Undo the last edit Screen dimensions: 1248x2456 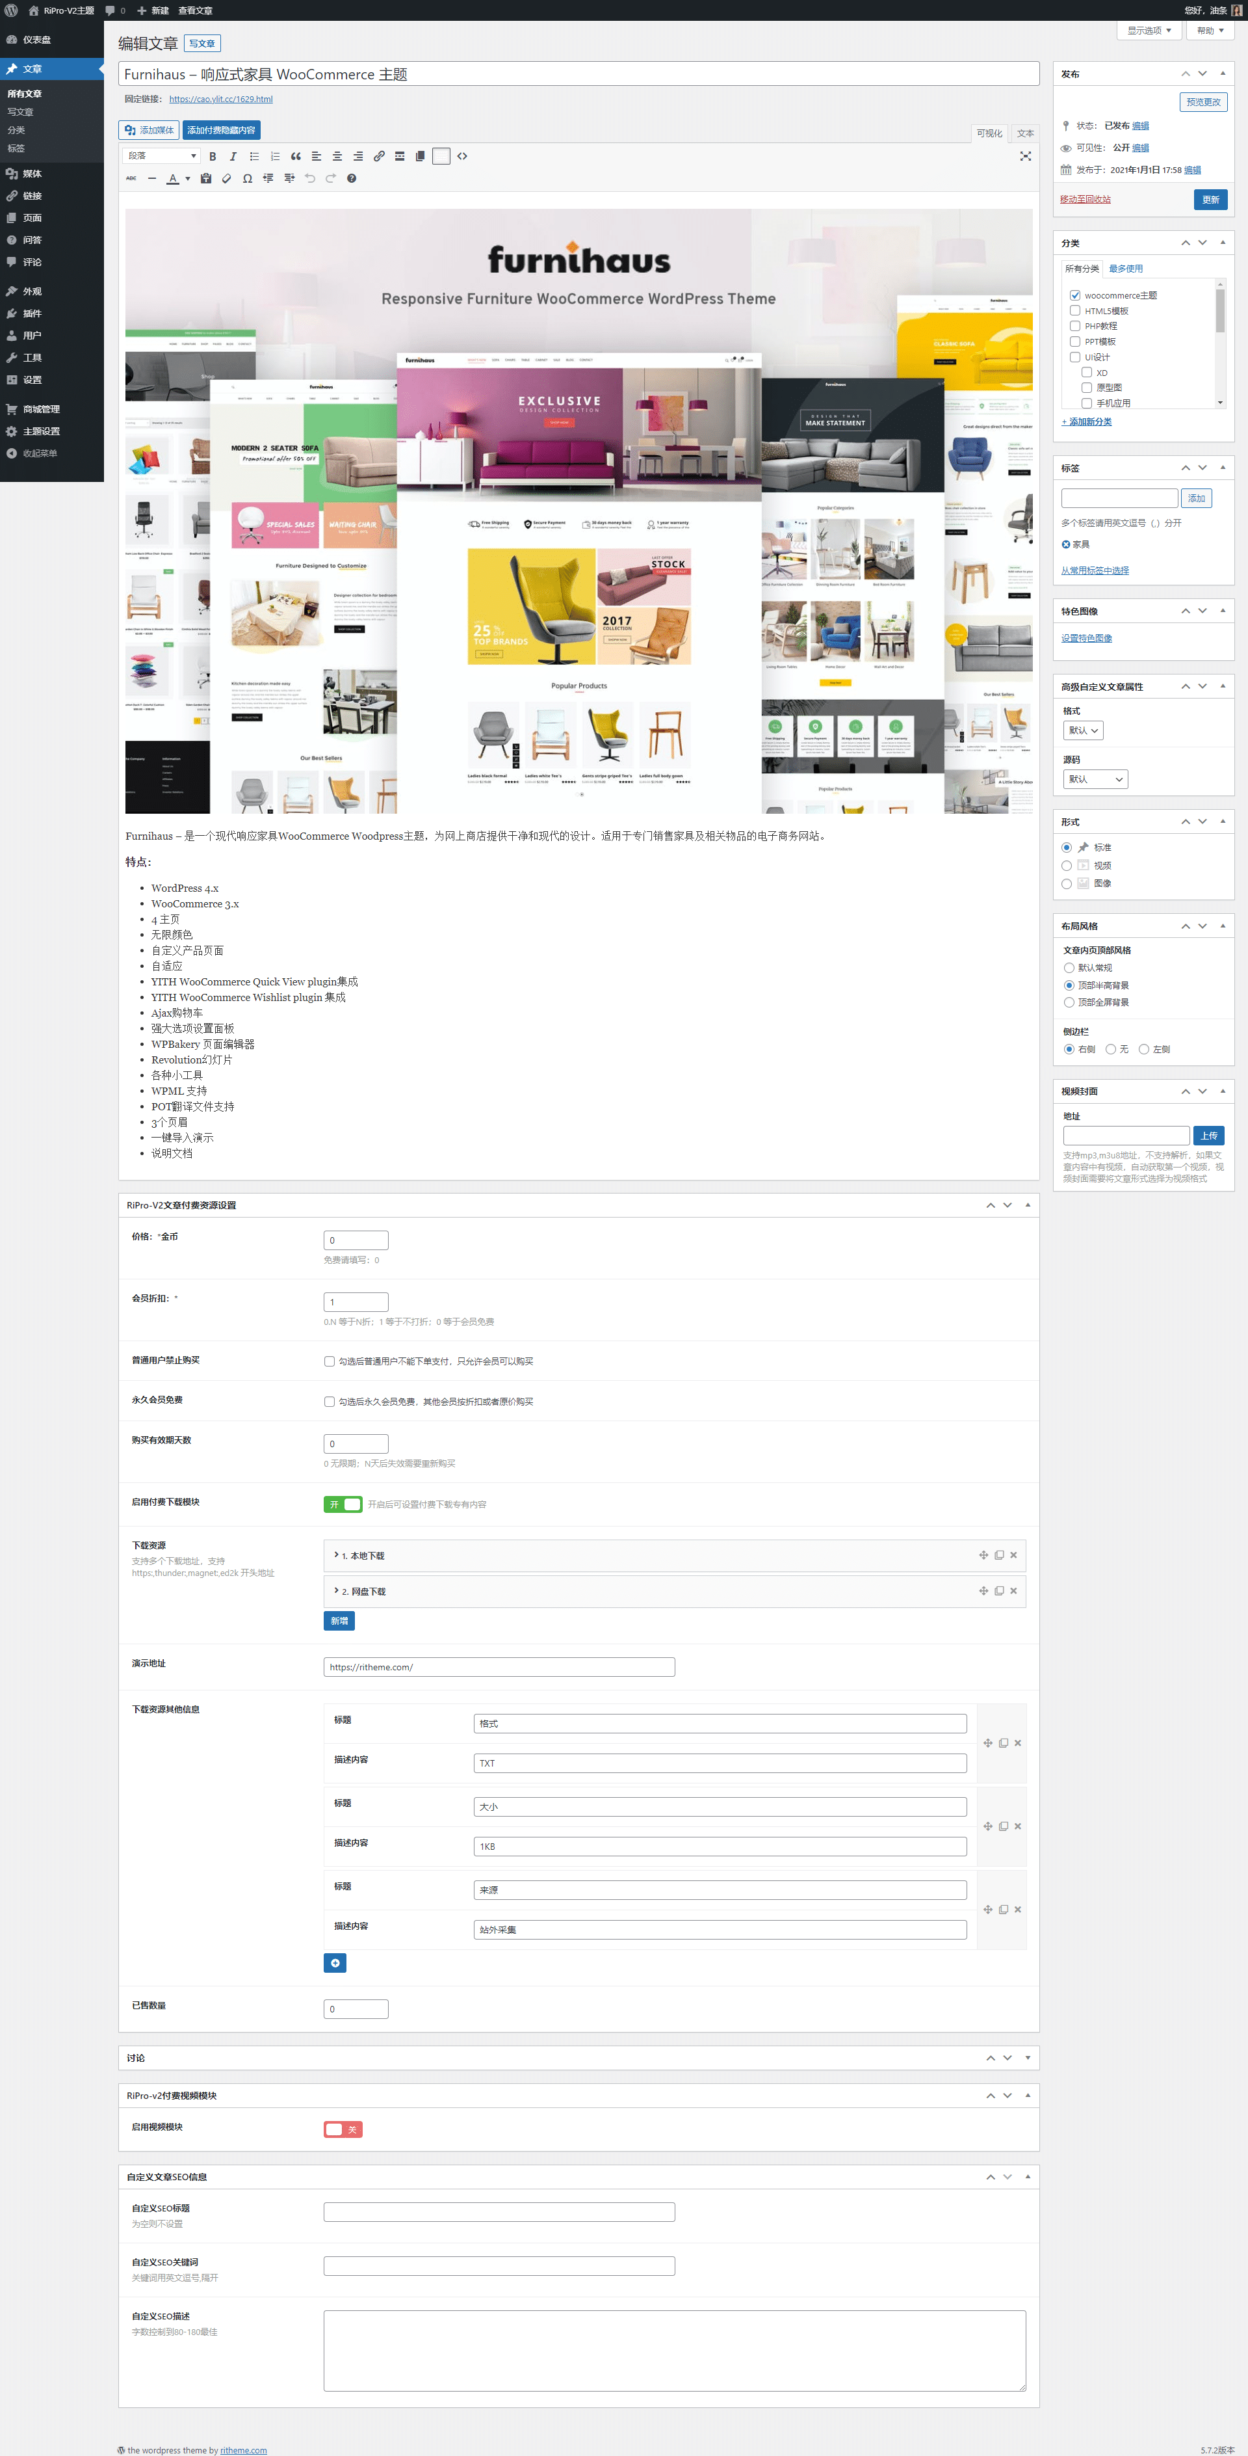tap(311, 178)
